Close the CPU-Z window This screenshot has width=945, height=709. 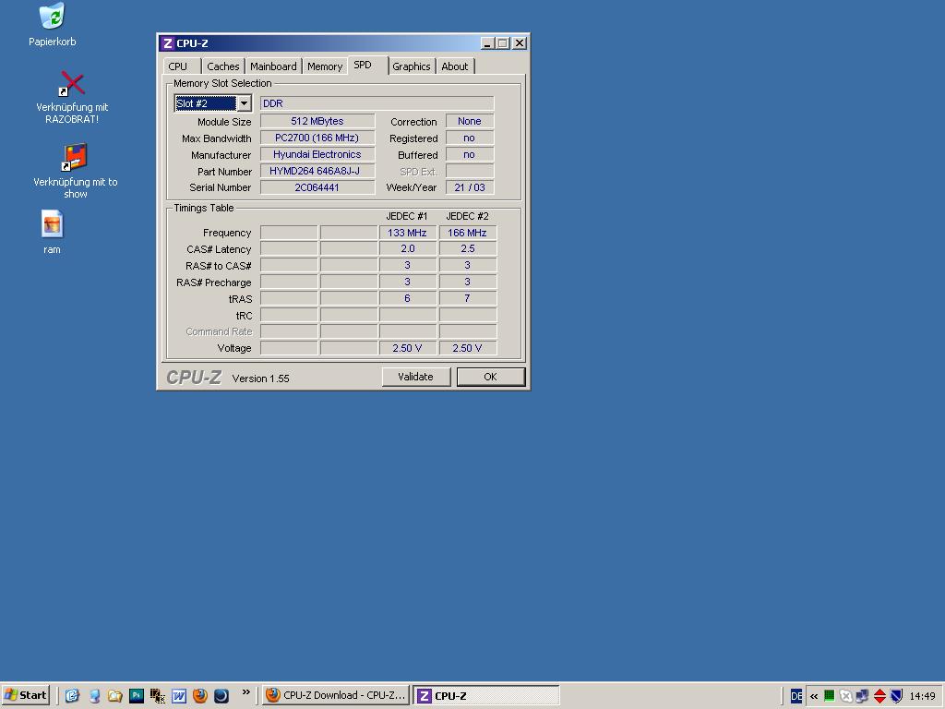coord(519,43)
